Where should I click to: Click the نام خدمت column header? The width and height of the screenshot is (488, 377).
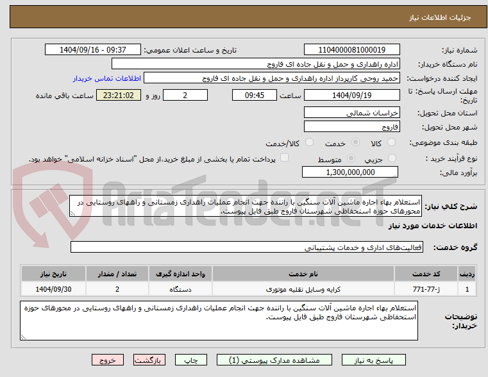coord(303,274)
